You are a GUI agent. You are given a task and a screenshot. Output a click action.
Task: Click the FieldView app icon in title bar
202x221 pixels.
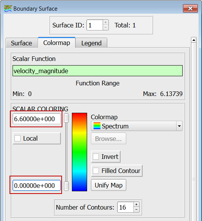click(x=8, y=9)
